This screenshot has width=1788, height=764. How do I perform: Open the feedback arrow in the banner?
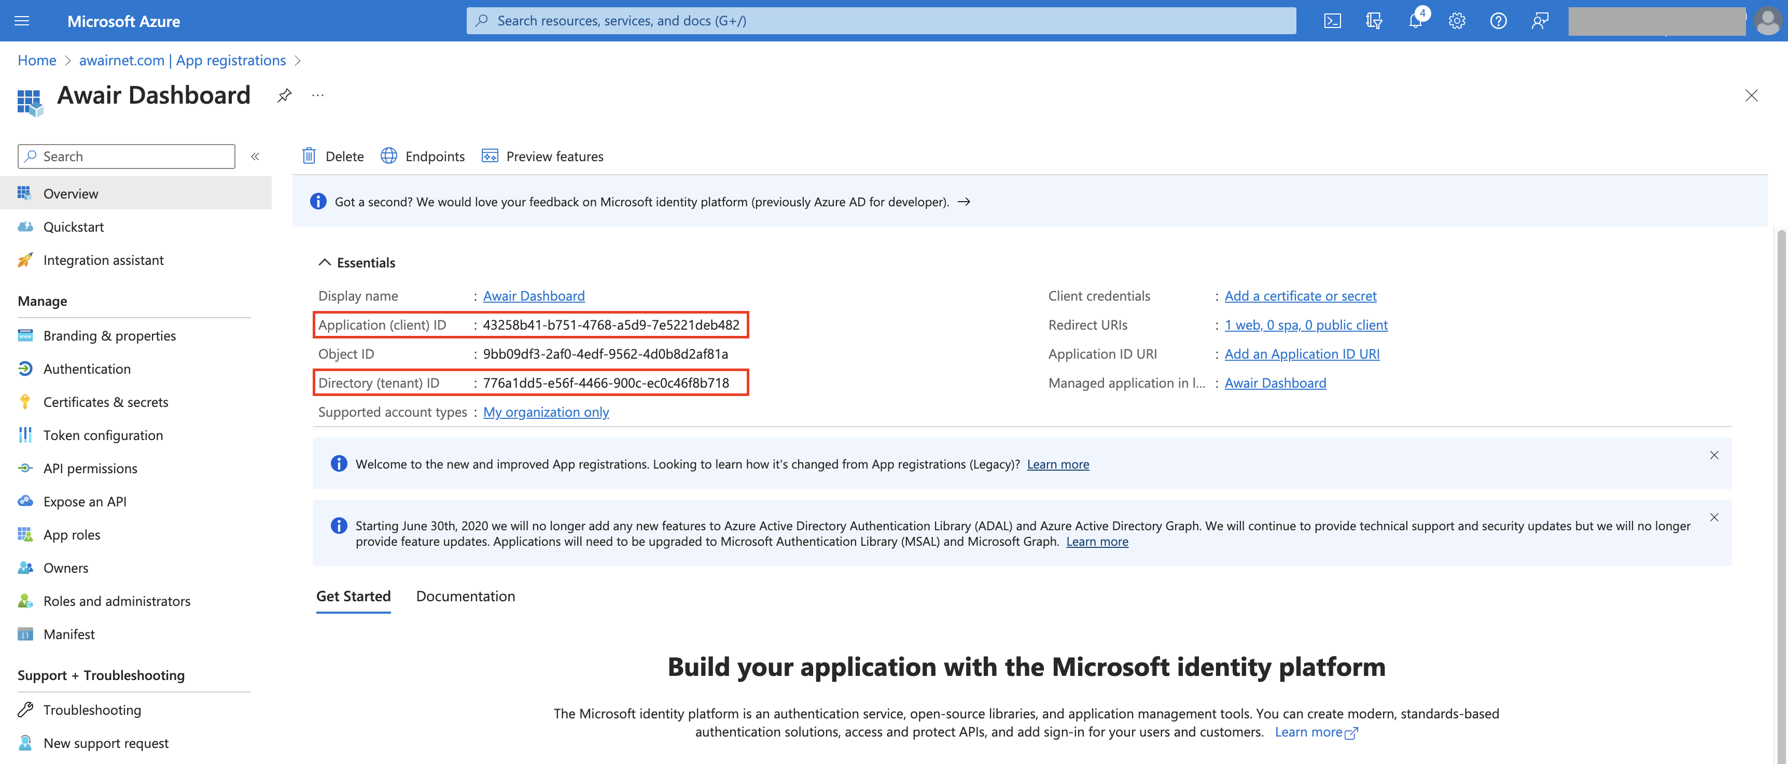point(963,202)
